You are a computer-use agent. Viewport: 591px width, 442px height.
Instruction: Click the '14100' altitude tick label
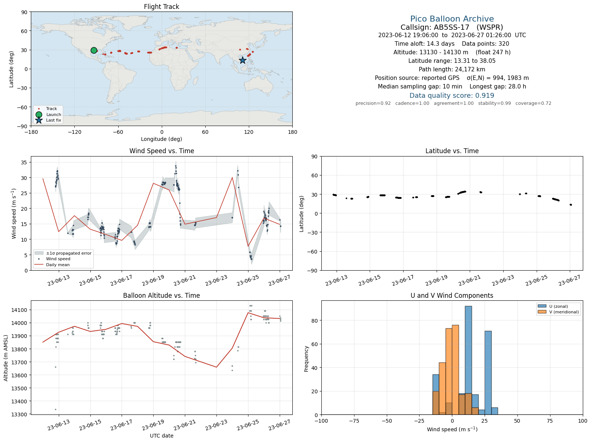coord(20,310)
